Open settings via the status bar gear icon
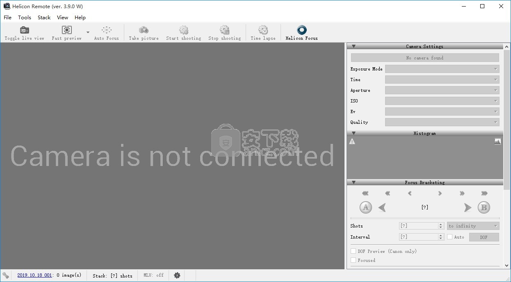 coord(177,275)
